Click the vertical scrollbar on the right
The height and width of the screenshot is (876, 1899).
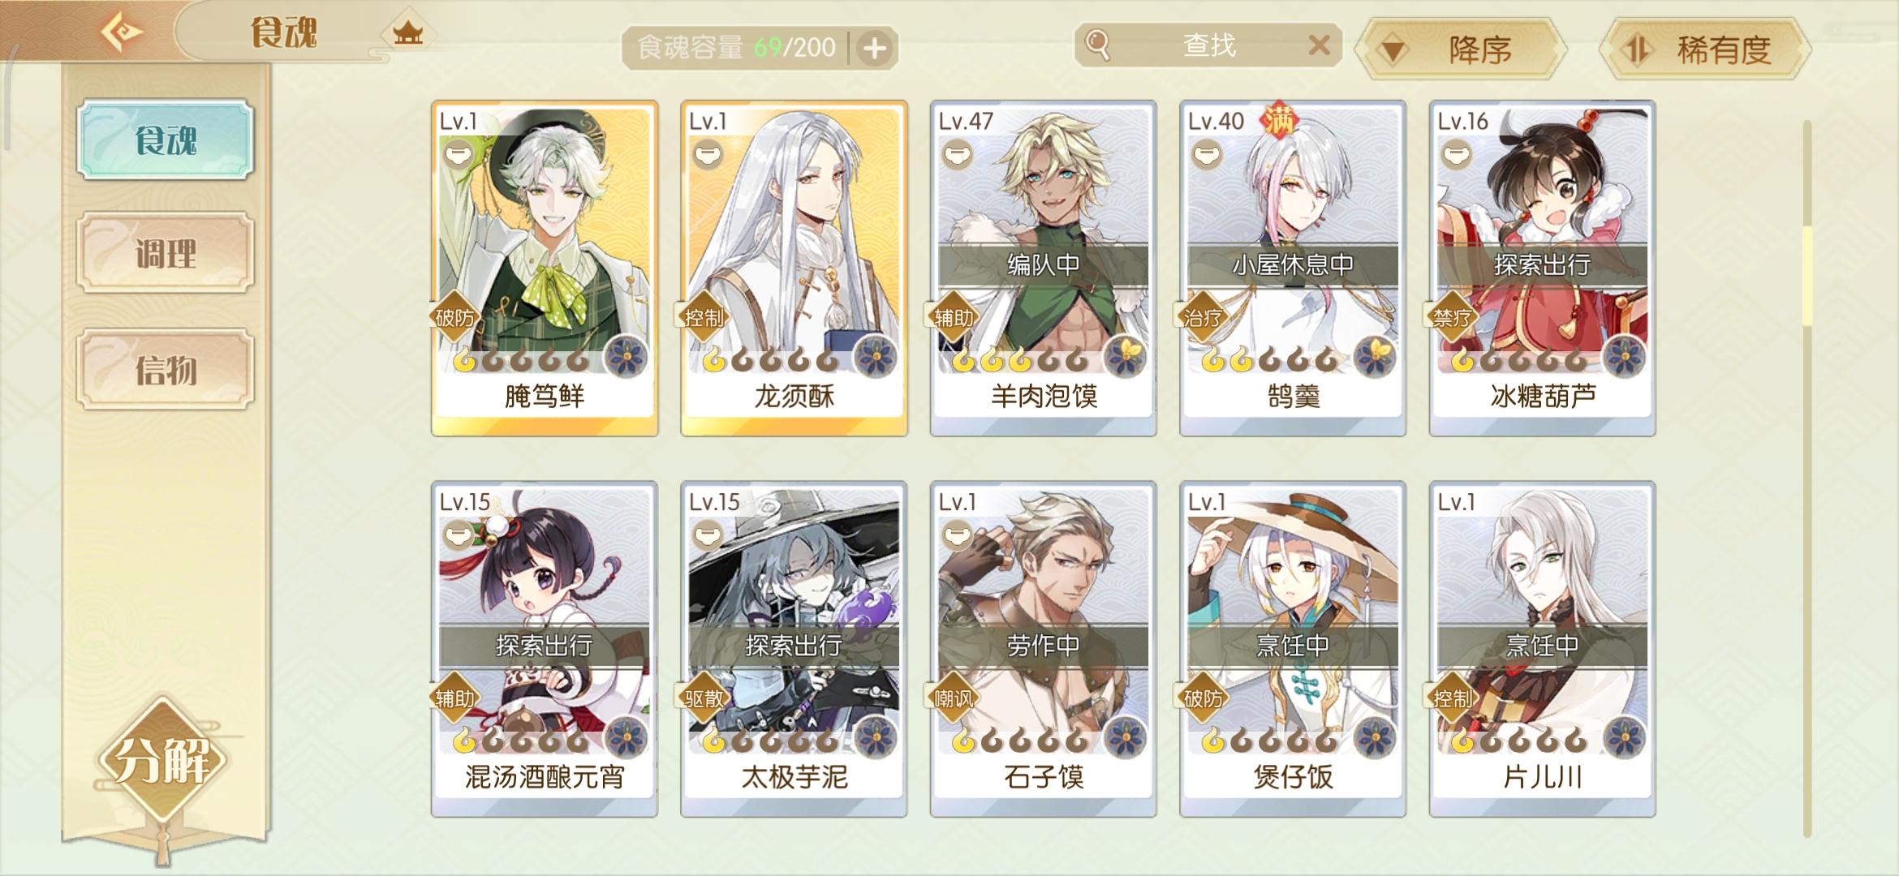(1806, 479)
